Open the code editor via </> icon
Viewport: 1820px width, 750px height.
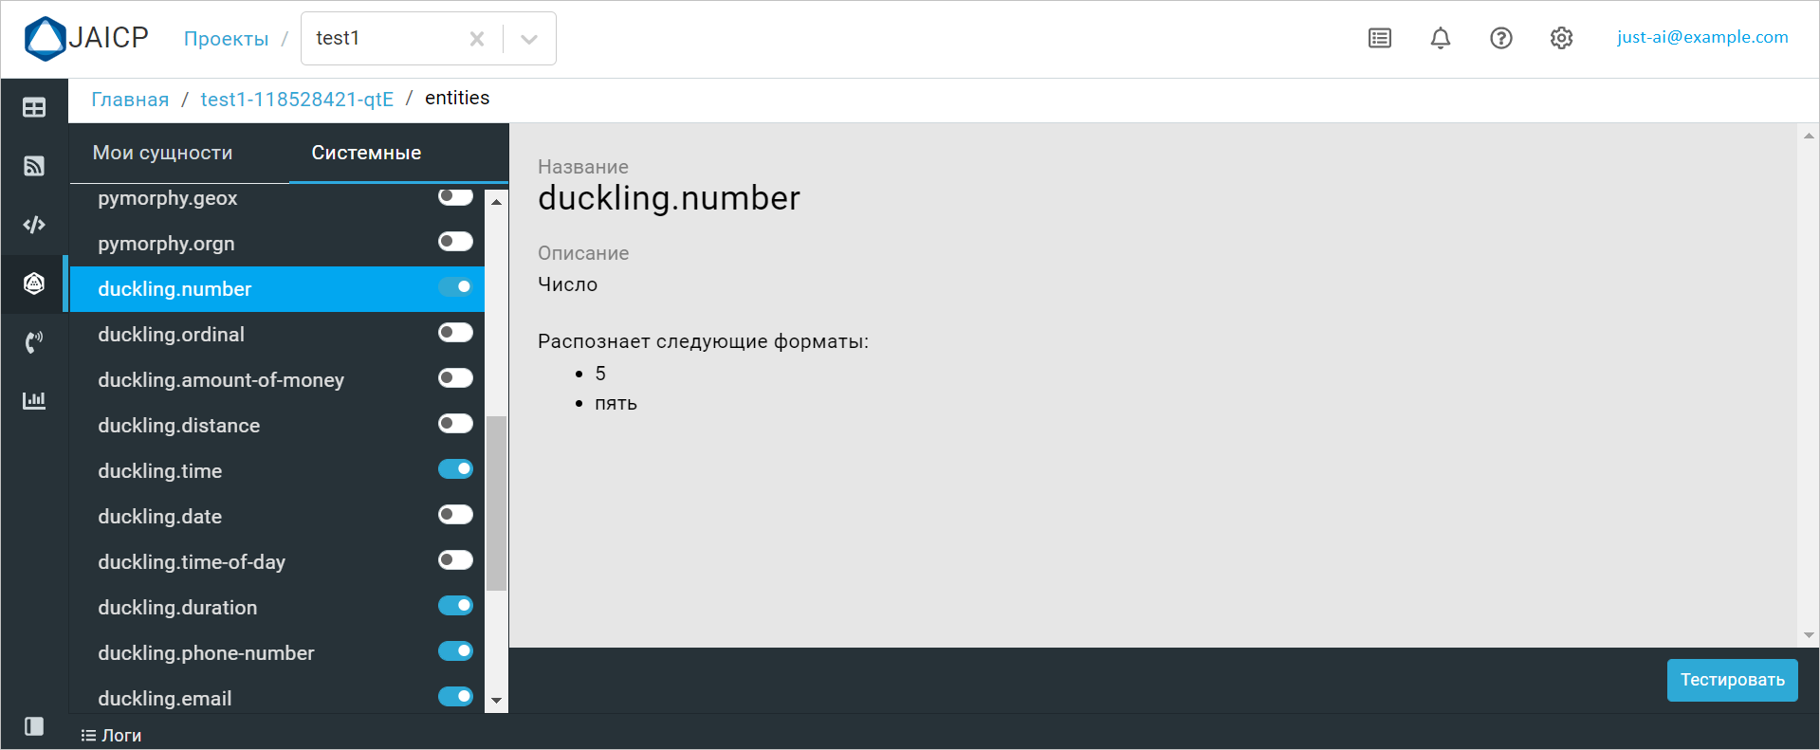tap(34, 225)
